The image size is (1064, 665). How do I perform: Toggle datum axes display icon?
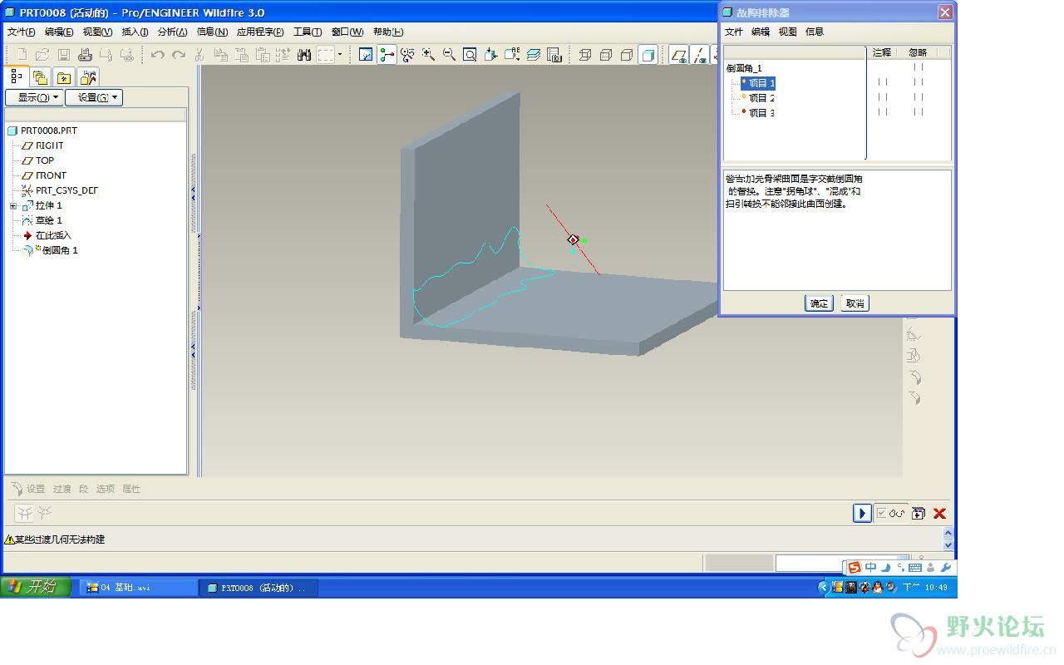pyautogui.click(x=700, y=55)
